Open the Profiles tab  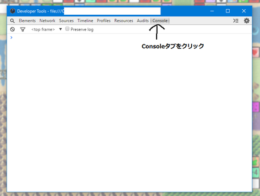pyautogui.click(x=103, y=21)
